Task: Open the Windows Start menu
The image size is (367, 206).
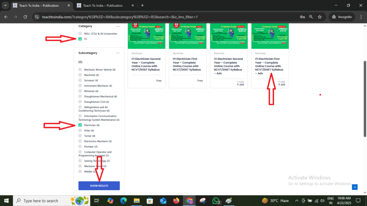Action: [x=6, y=201]
